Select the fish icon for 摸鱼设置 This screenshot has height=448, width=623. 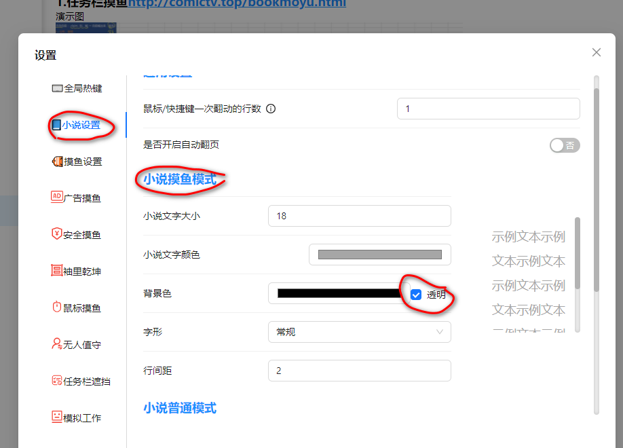[x=57, y=162]
